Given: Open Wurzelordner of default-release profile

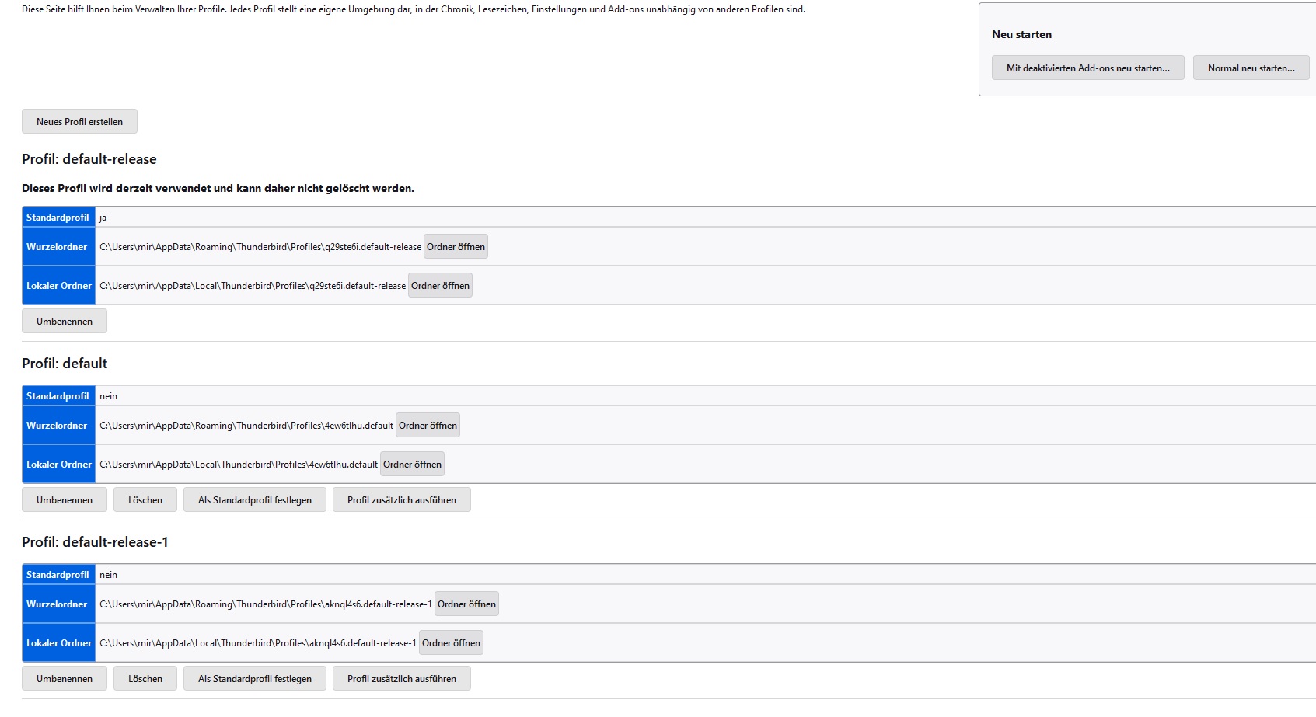Looking at the screenshot, I should coord(456,247).
